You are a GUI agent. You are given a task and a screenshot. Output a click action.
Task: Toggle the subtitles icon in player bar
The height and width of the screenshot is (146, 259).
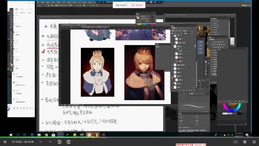click(x=236, y=142)
